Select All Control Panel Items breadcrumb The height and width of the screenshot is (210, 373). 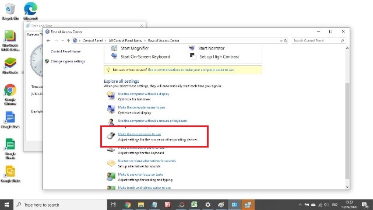click(125, 41)
